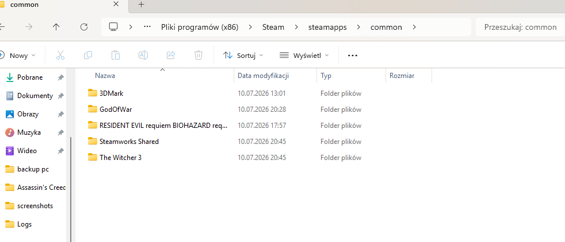Go forward with the right arrow

(x=29, y=27)
